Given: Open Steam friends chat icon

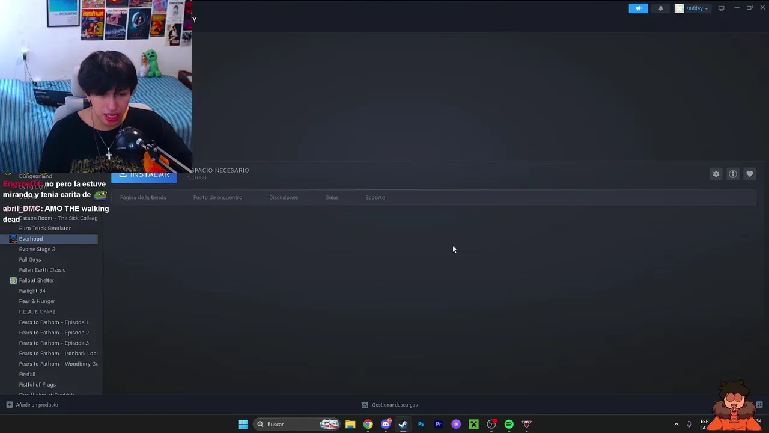Looking at the screenshot, I should coord(759,405).
